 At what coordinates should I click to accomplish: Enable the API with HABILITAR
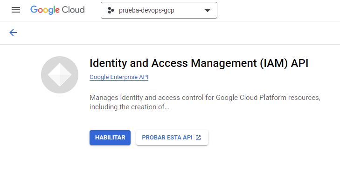click(x=110, y=138)
